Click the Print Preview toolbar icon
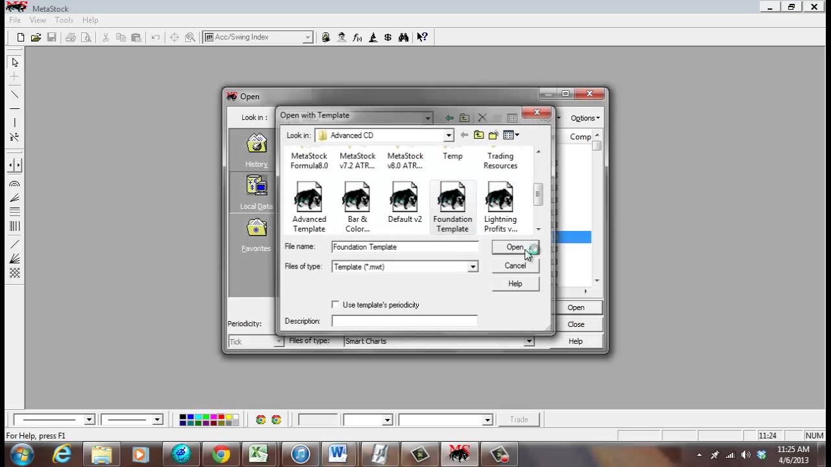 point(86,38)
